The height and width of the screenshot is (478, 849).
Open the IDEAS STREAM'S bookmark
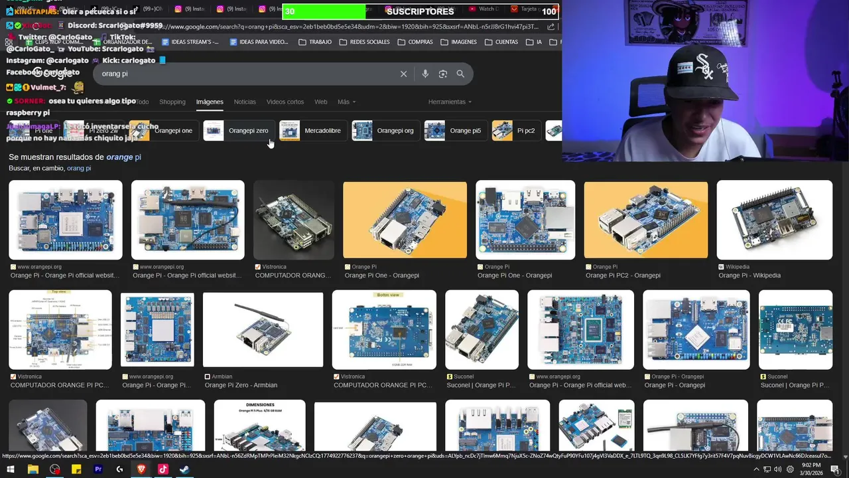click(x=190, y=42)
